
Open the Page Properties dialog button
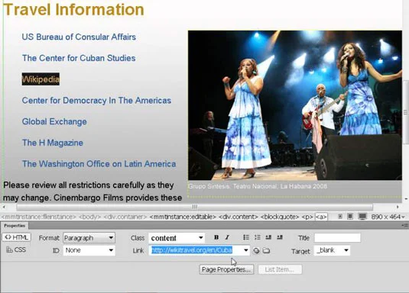(226, 269)
